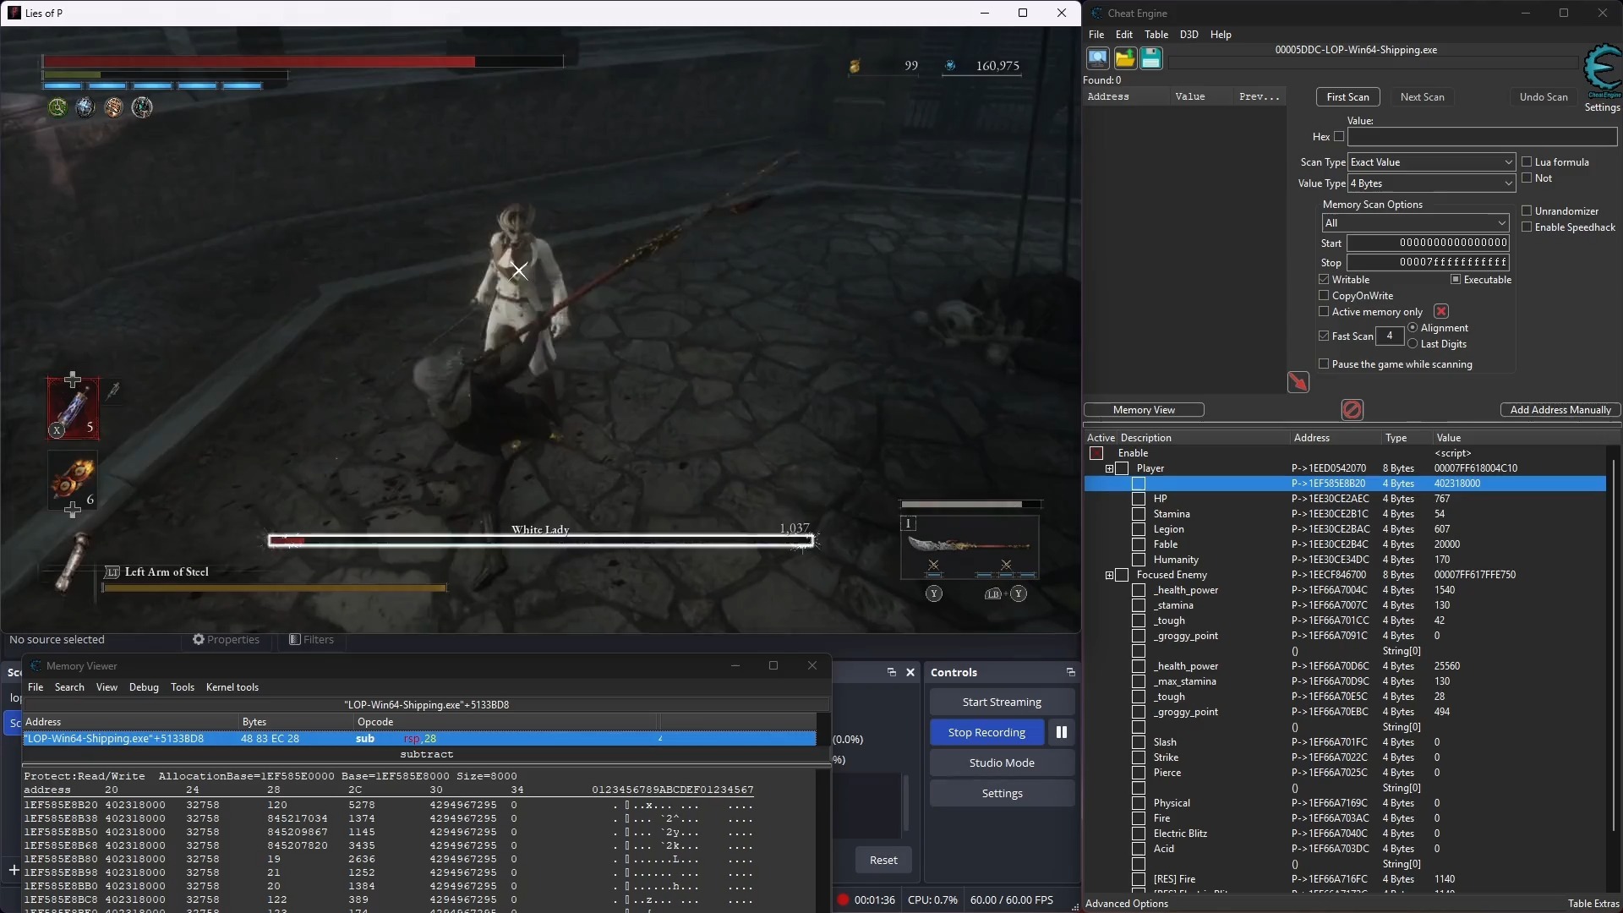1623x913 pixels.
Task: Open the D3D menu
Action: [x=1189, y=35]
